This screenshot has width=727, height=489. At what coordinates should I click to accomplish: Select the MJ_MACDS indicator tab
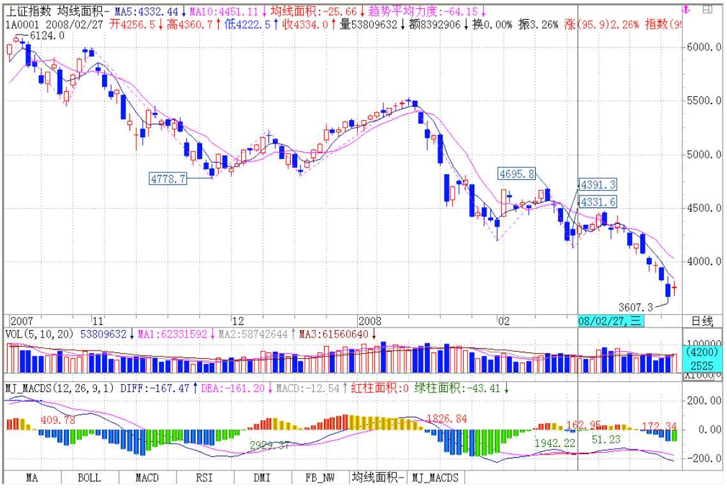click(436, 478)
